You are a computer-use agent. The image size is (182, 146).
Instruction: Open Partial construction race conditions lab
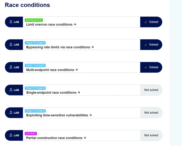pos(56,138)
